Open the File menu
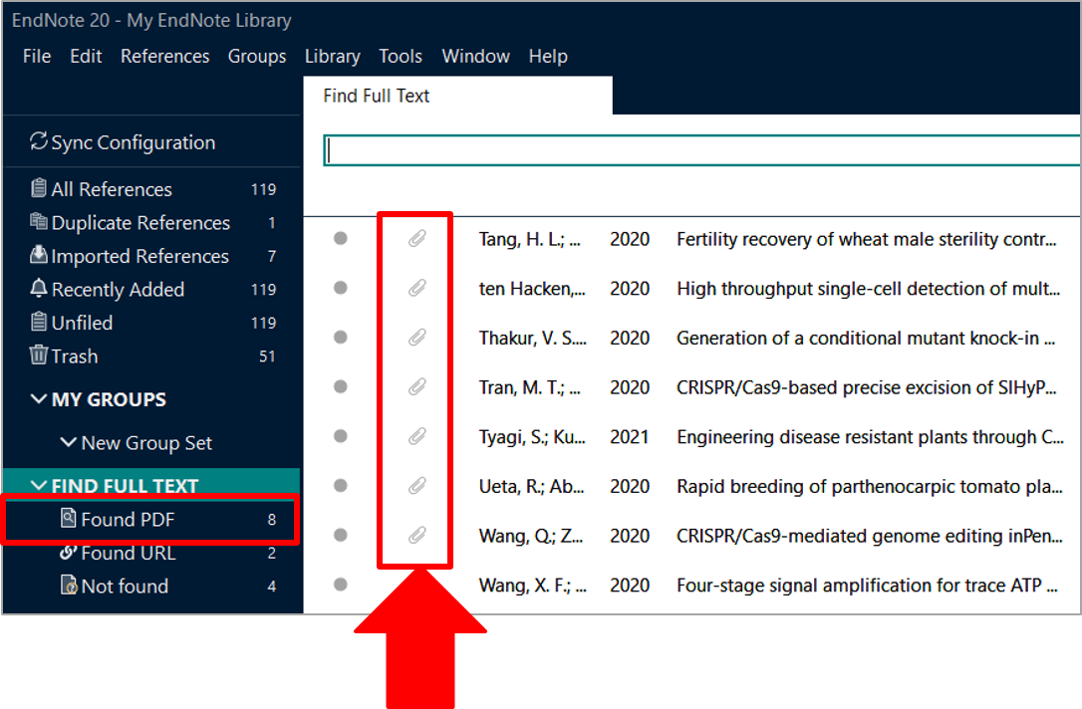This screenshot has height=709, width=1082. (37, 56)
